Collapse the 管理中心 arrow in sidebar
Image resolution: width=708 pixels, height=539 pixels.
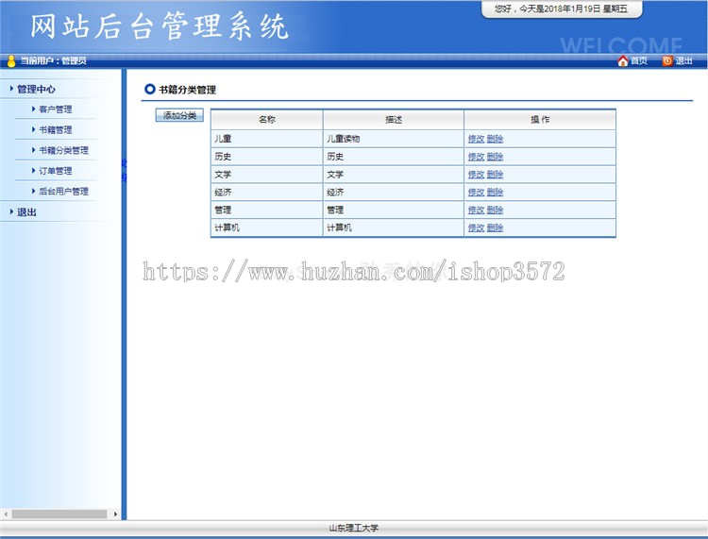click(11, 89)
